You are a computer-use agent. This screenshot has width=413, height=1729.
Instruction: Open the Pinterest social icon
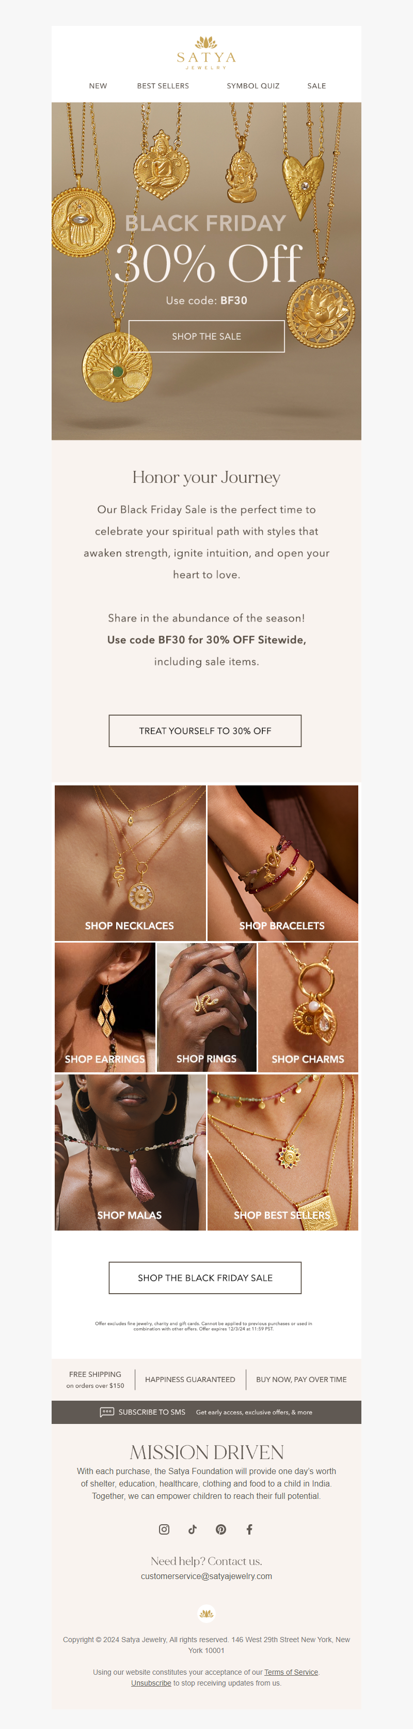[220, 1529]
